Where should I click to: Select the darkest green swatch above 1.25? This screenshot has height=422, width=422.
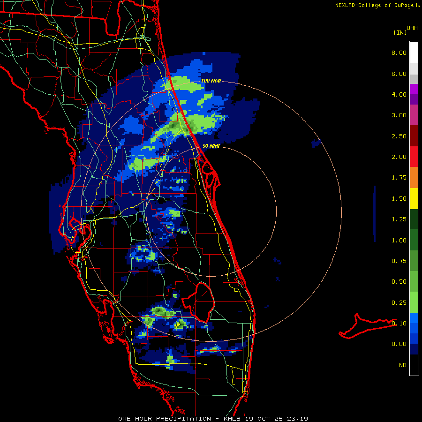pos(414,219)
